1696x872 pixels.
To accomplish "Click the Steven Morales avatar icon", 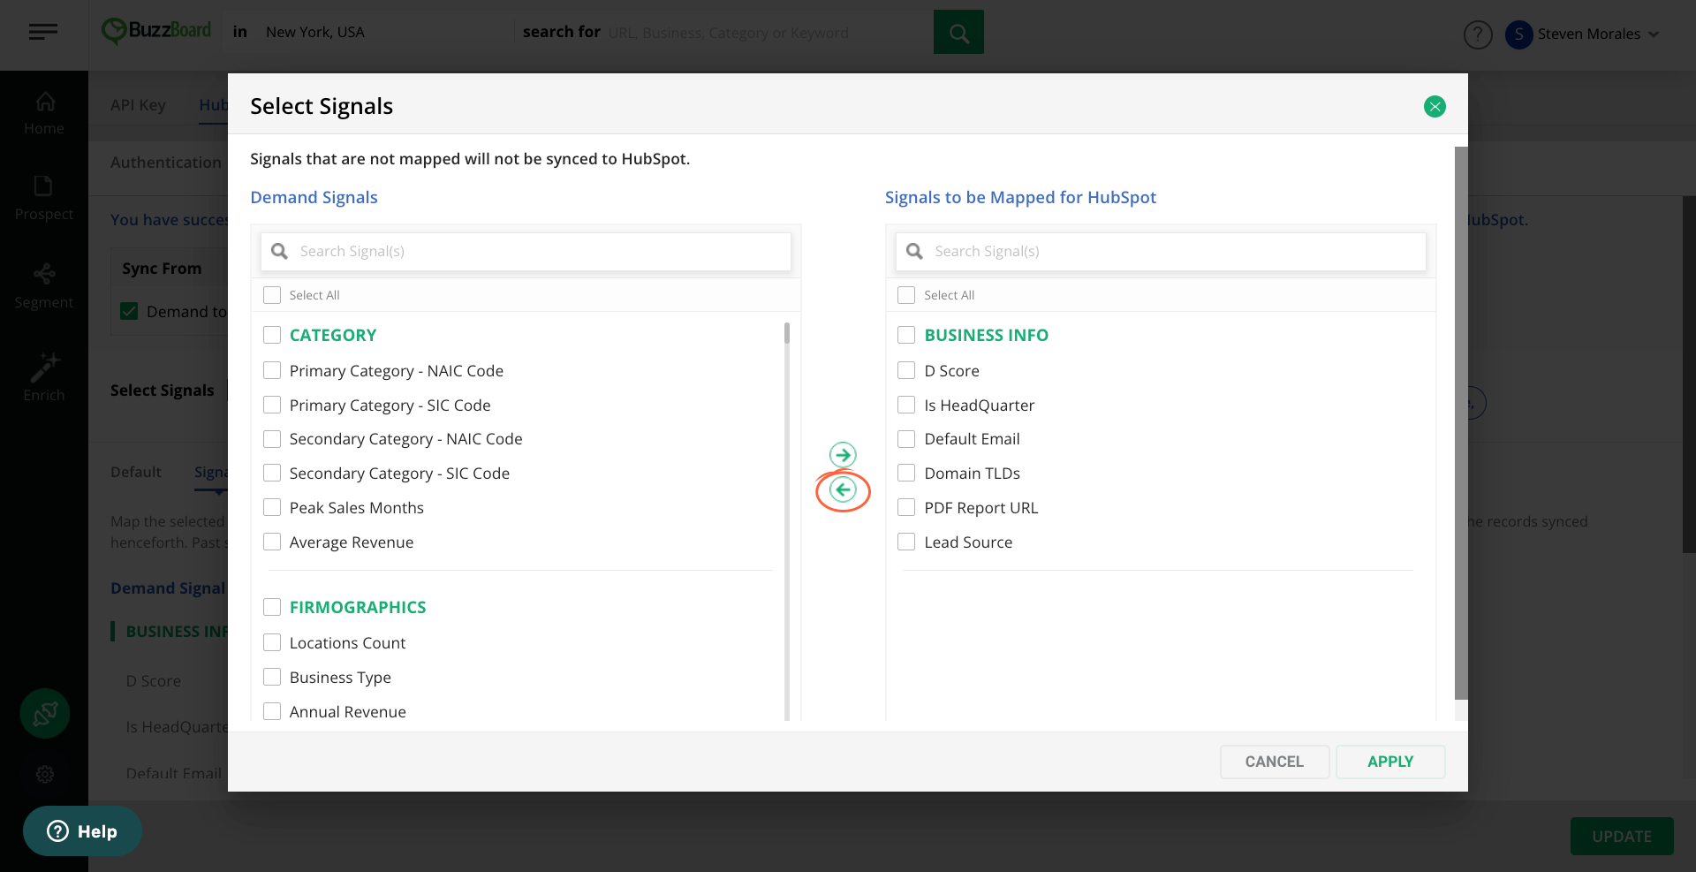I will [x=1518, y=34].
